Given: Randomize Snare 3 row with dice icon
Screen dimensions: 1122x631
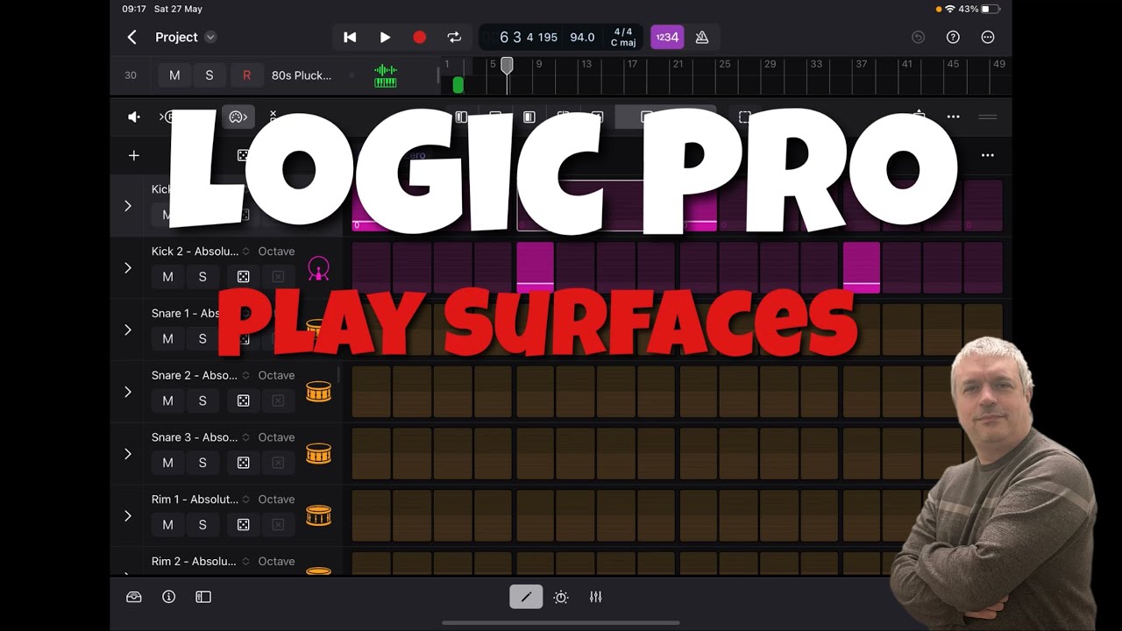Looking at the screenshot, I should [243, 463].
